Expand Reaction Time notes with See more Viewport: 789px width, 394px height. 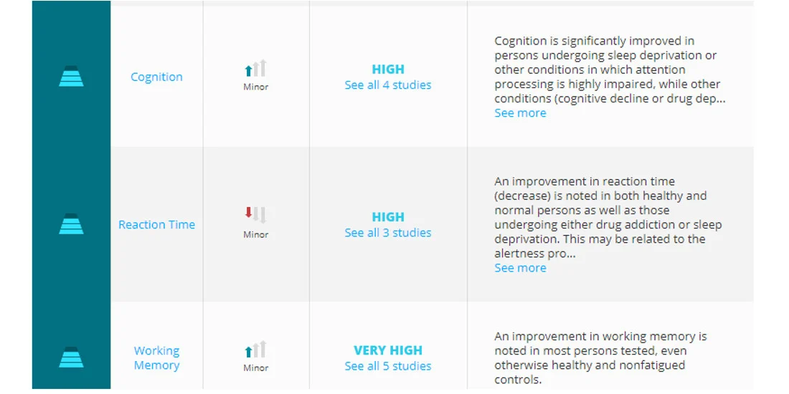tap(520, 268)
